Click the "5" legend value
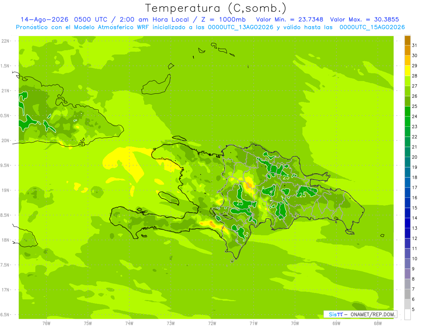 (413, 310)
